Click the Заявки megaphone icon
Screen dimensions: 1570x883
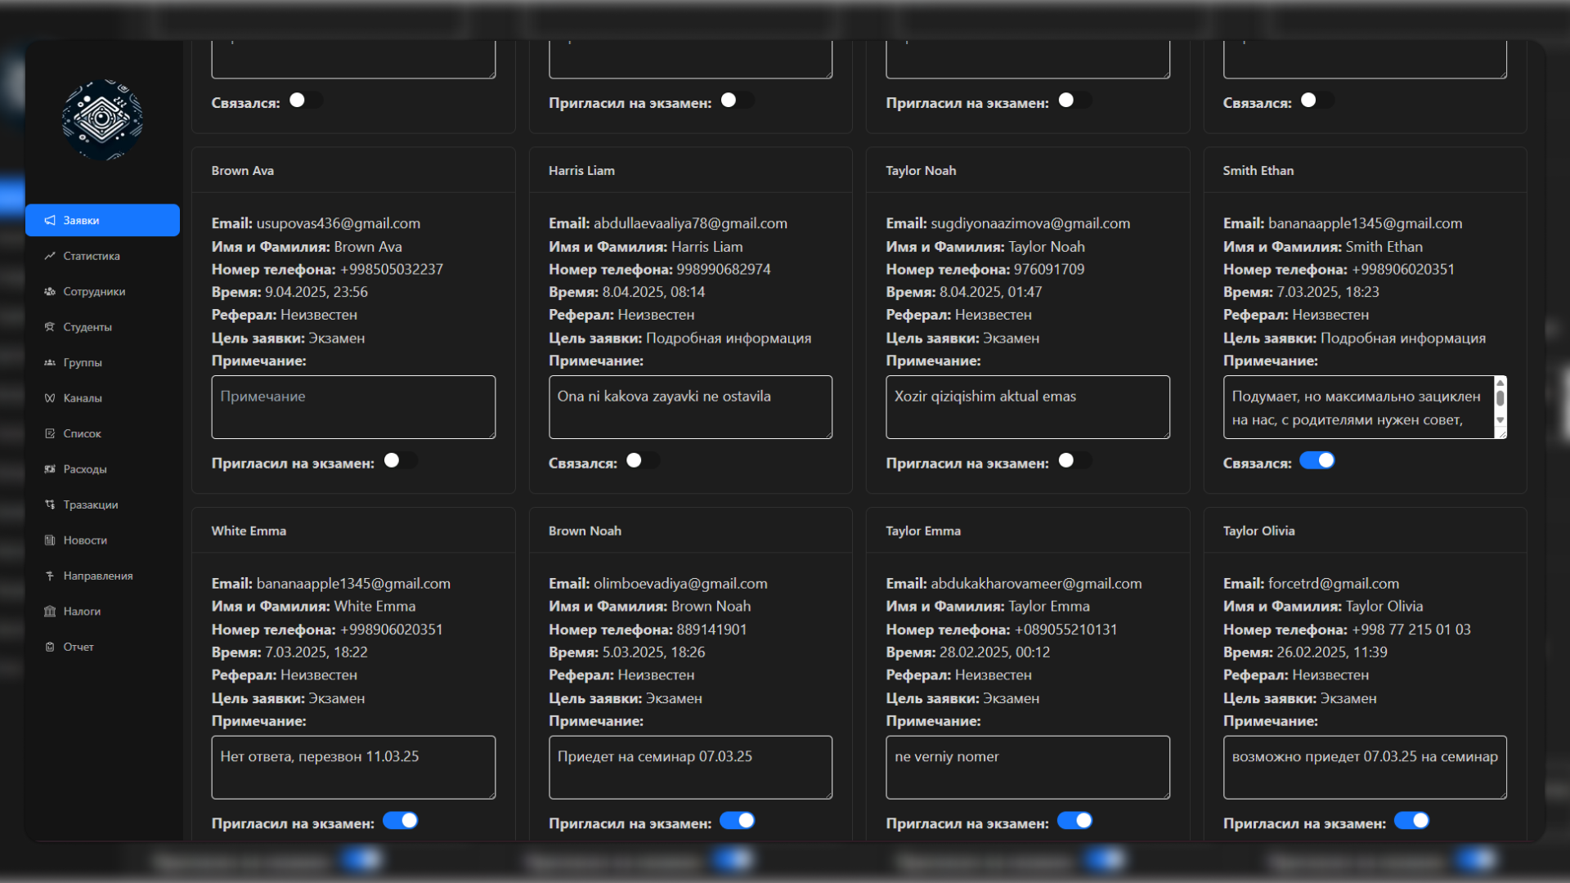[50, 220]
